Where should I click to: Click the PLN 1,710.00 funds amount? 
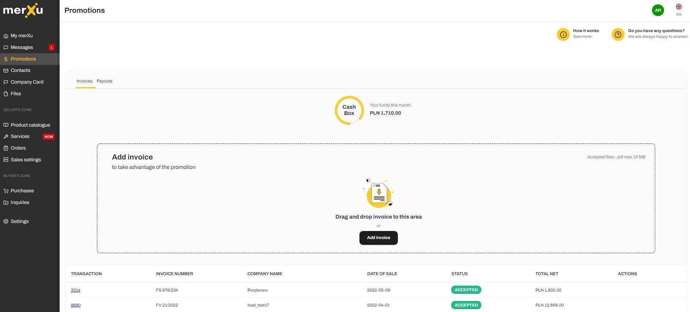pos(385,113)
